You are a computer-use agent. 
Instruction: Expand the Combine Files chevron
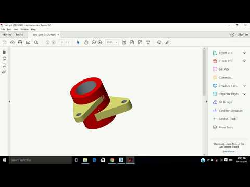pos(244,86)
